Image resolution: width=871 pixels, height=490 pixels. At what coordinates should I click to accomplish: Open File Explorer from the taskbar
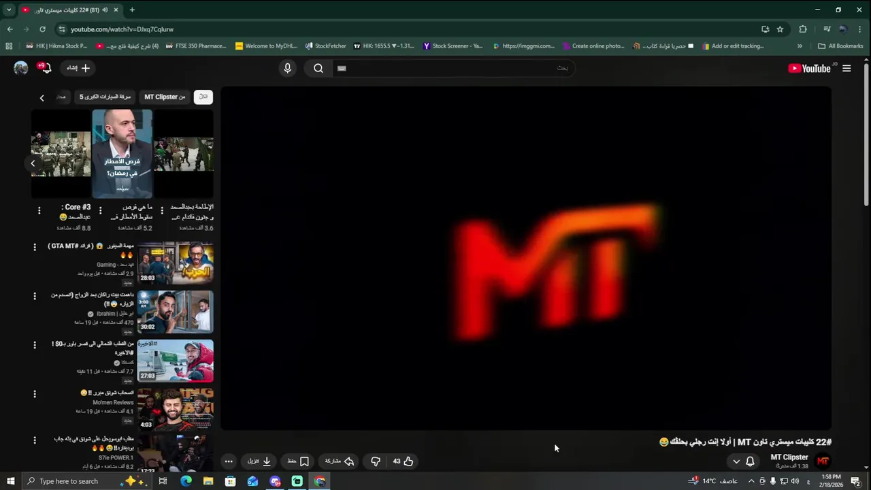(x=208, y=481)
